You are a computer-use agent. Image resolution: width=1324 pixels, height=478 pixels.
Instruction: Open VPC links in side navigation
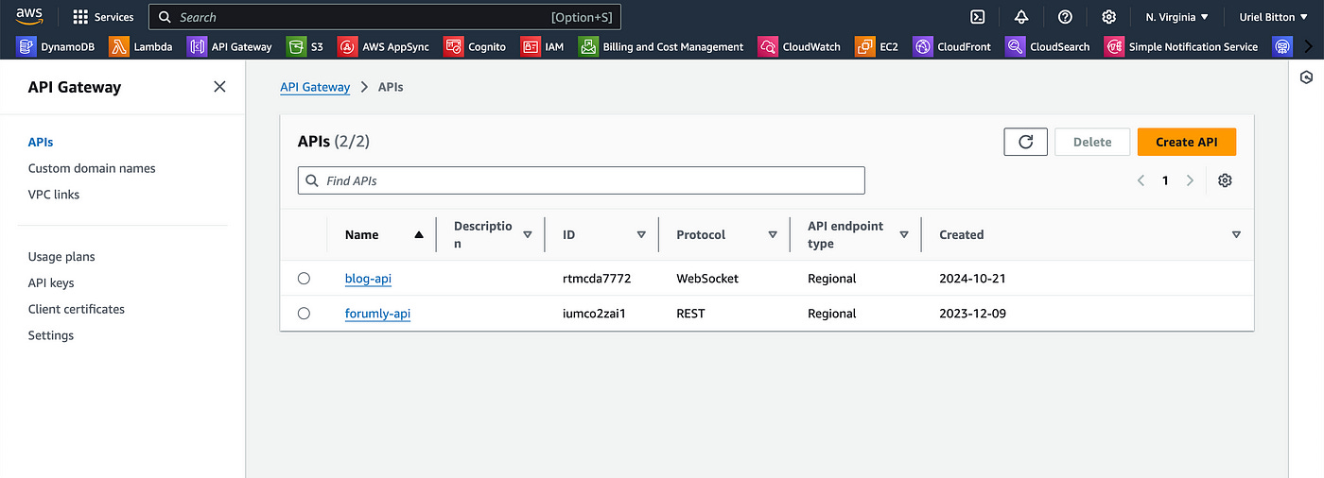coord(54,195)
